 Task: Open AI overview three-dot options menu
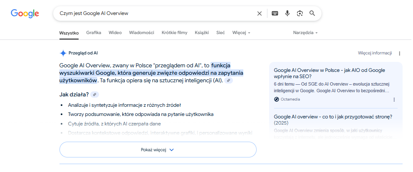(x=399, y=54)
